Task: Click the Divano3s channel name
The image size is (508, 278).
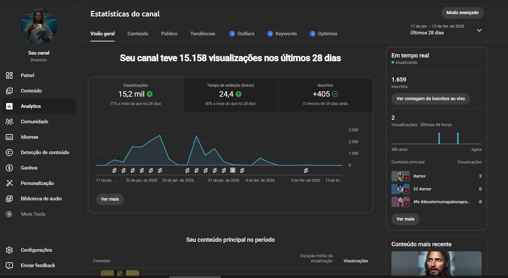Action: click(x=39, y=60)
